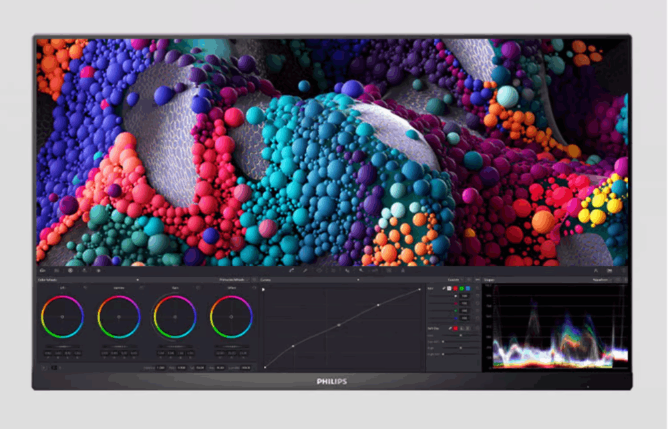Open the Color Match palette icon
668x429 pixels.
57,270
